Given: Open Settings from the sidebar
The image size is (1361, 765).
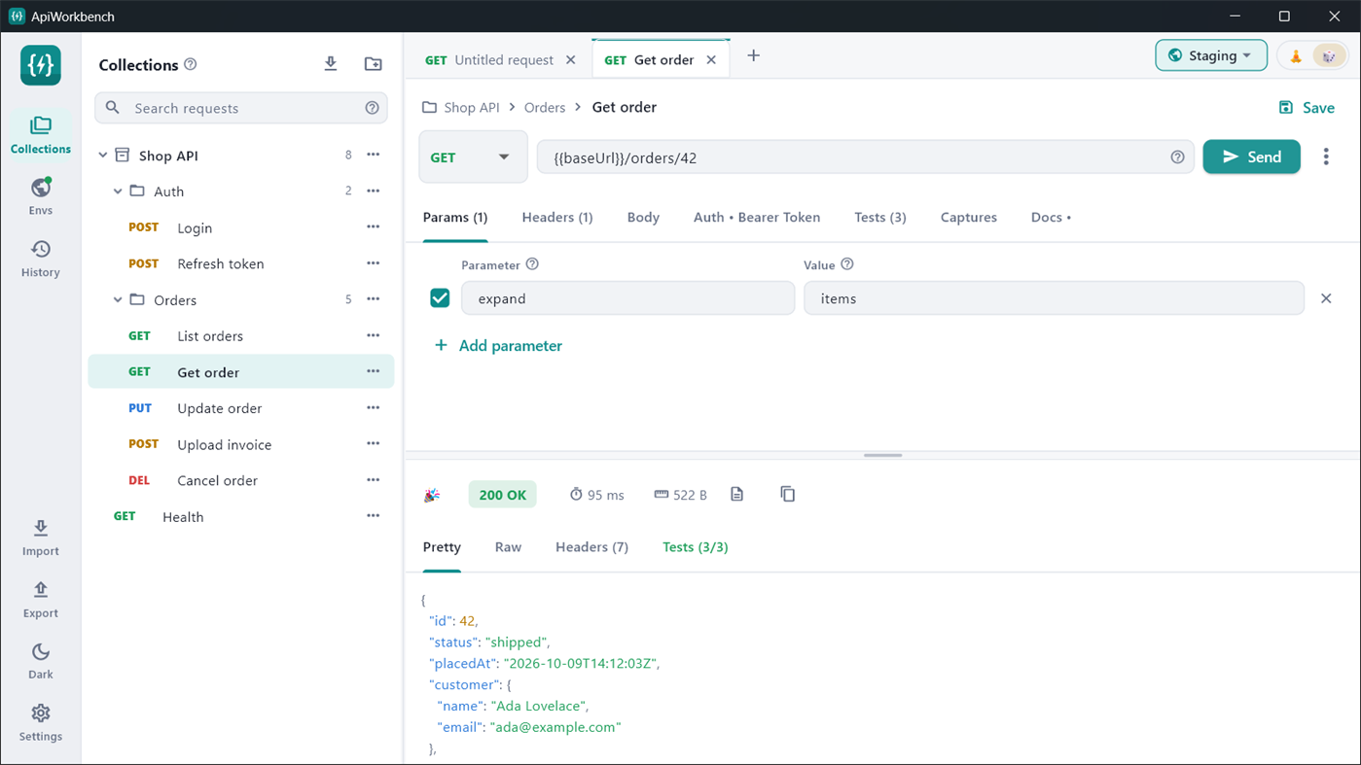Looking at the screenshot, I should click(x=40, y=723).
